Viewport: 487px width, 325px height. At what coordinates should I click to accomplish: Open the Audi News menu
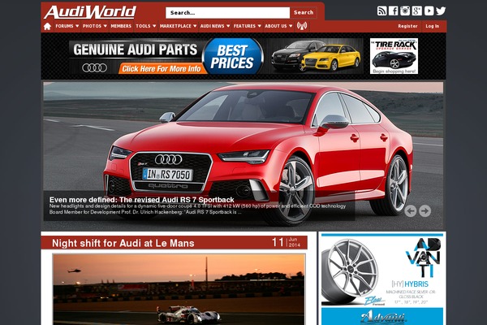coord(212,26)
